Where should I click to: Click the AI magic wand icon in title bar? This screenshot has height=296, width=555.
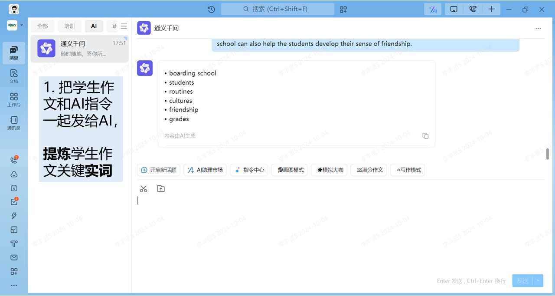pyautogui.click(x=433, y=9)
